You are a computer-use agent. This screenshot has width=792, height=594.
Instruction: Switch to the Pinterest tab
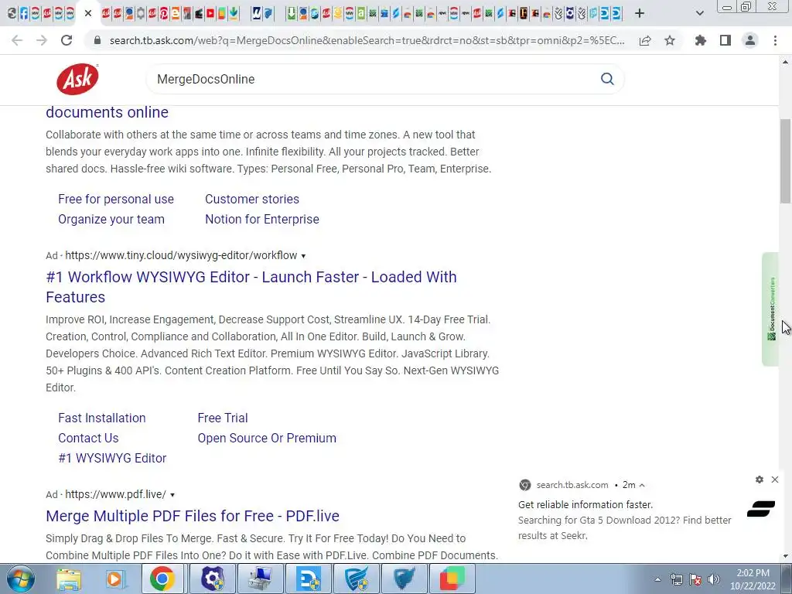164,13
